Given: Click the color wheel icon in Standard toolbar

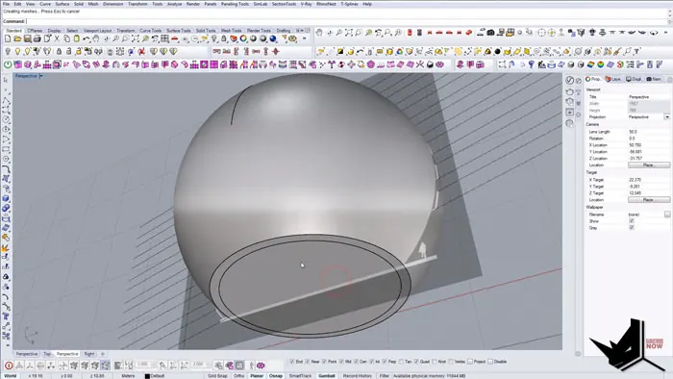Looking at the screenshot, I should coord(243,39).
